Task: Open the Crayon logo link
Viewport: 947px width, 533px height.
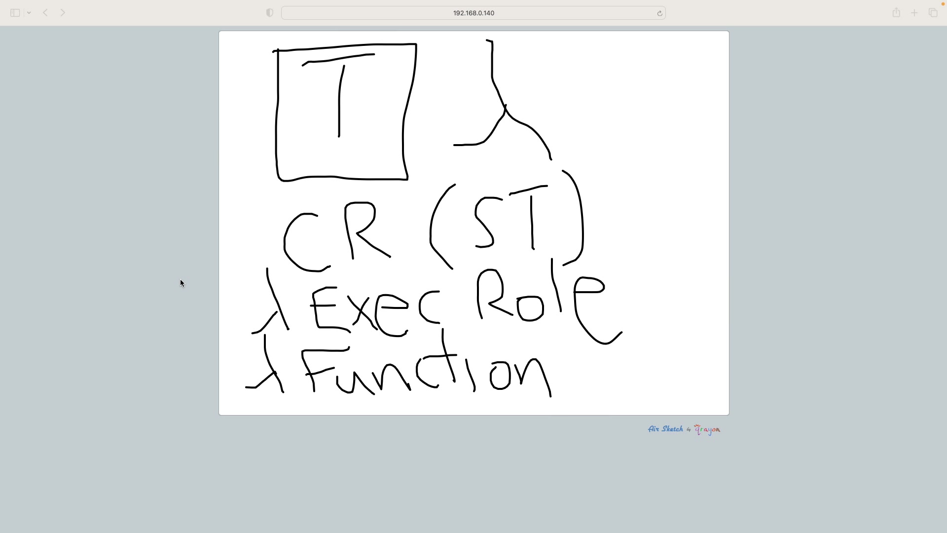Action: click(707, 429)
